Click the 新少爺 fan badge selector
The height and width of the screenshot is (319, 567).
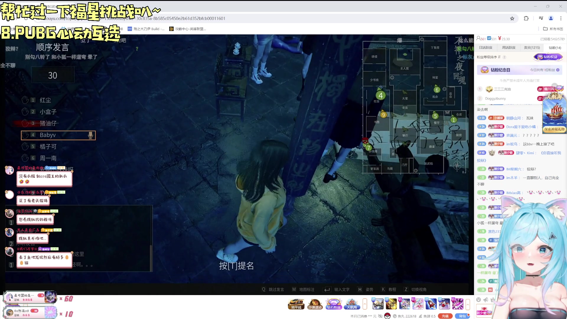(x=484, y=310)
